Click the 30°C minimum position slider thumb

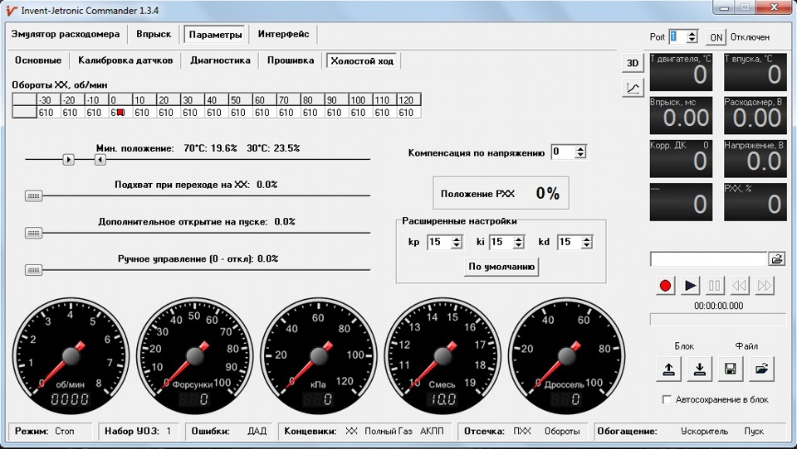pyautogui.click(x=100, y=160)
